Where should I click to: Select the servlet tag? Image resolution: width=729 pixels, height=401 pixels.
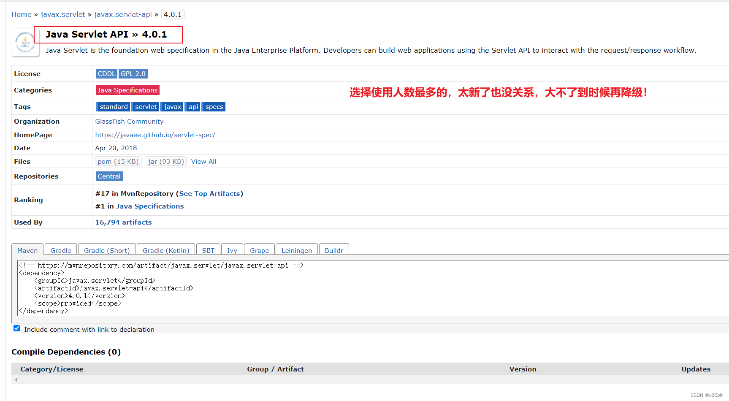pos(145,106)
